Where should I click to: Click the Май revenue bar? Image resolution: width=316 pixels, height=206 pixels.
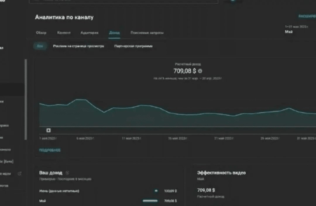pos(150,201)
